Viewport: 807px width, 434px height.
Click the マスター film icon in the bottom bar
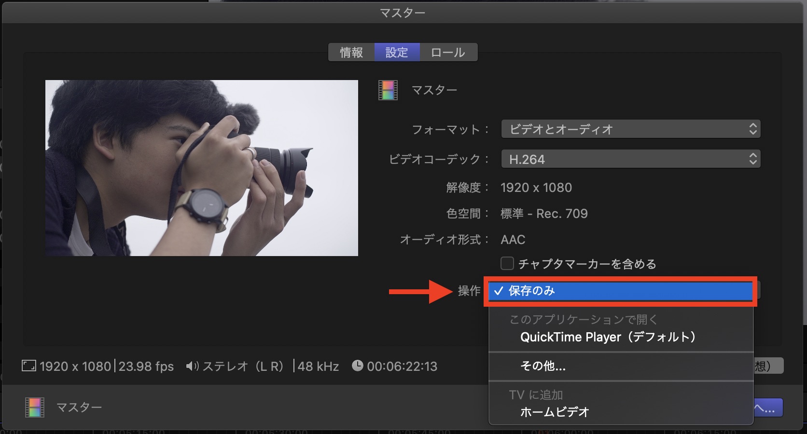[35, 407]
